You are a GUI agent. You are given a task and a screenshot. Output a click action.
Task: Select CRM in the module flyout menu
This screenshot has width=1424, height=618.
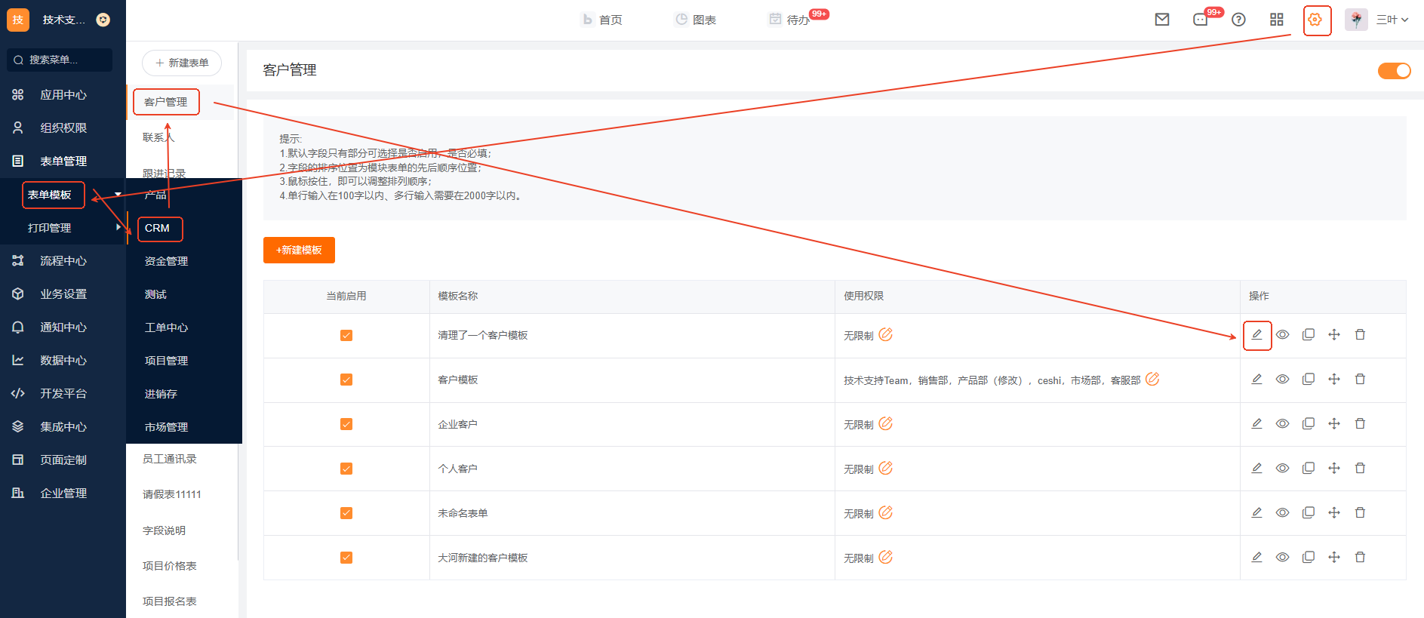tap(158, 228)
